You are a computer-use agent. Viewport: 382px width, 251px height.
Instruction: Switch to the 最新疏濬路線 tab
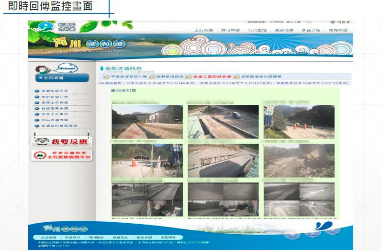(169, 77)
